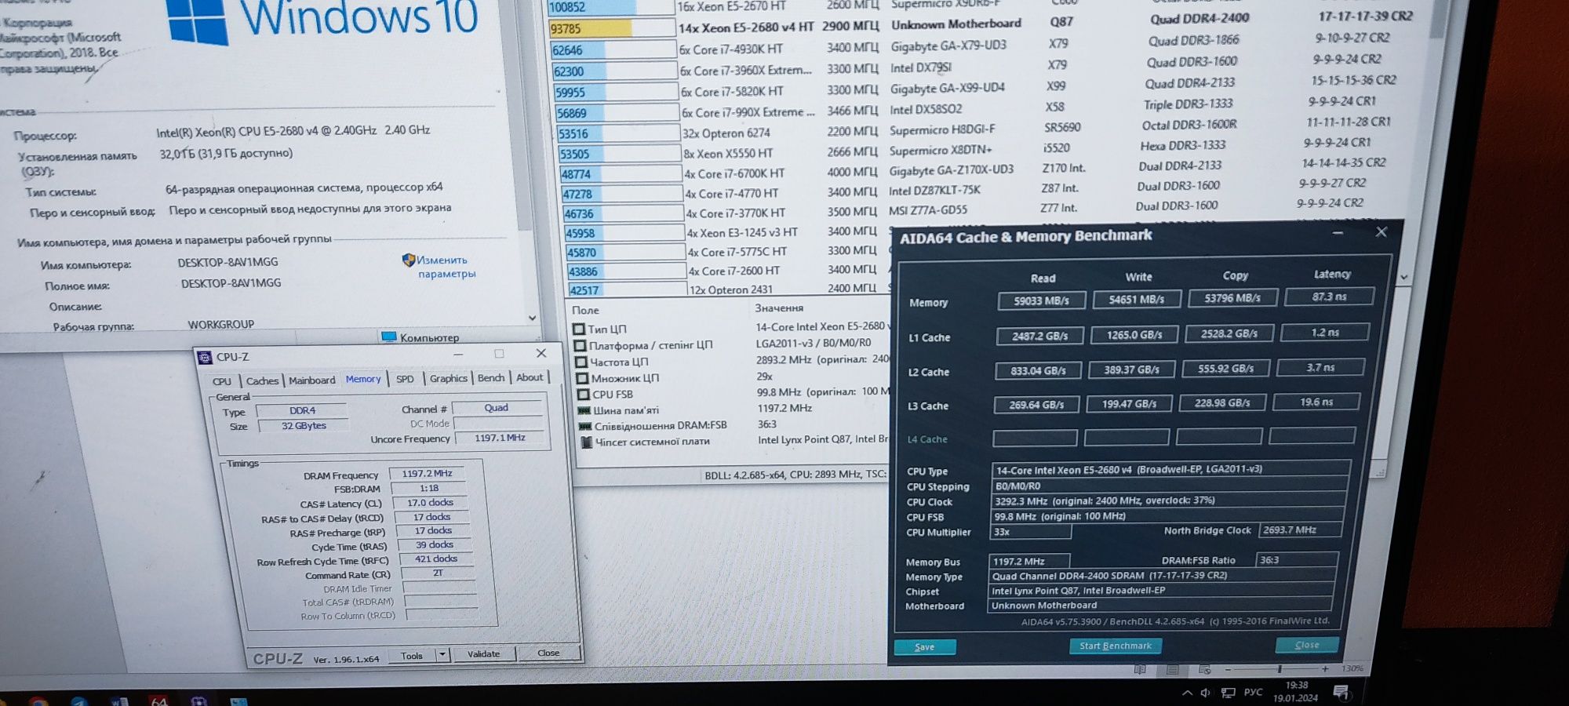This screenshot has height=706, width=1569.
Task: Click the Поле column header
Action: [585, 310]
